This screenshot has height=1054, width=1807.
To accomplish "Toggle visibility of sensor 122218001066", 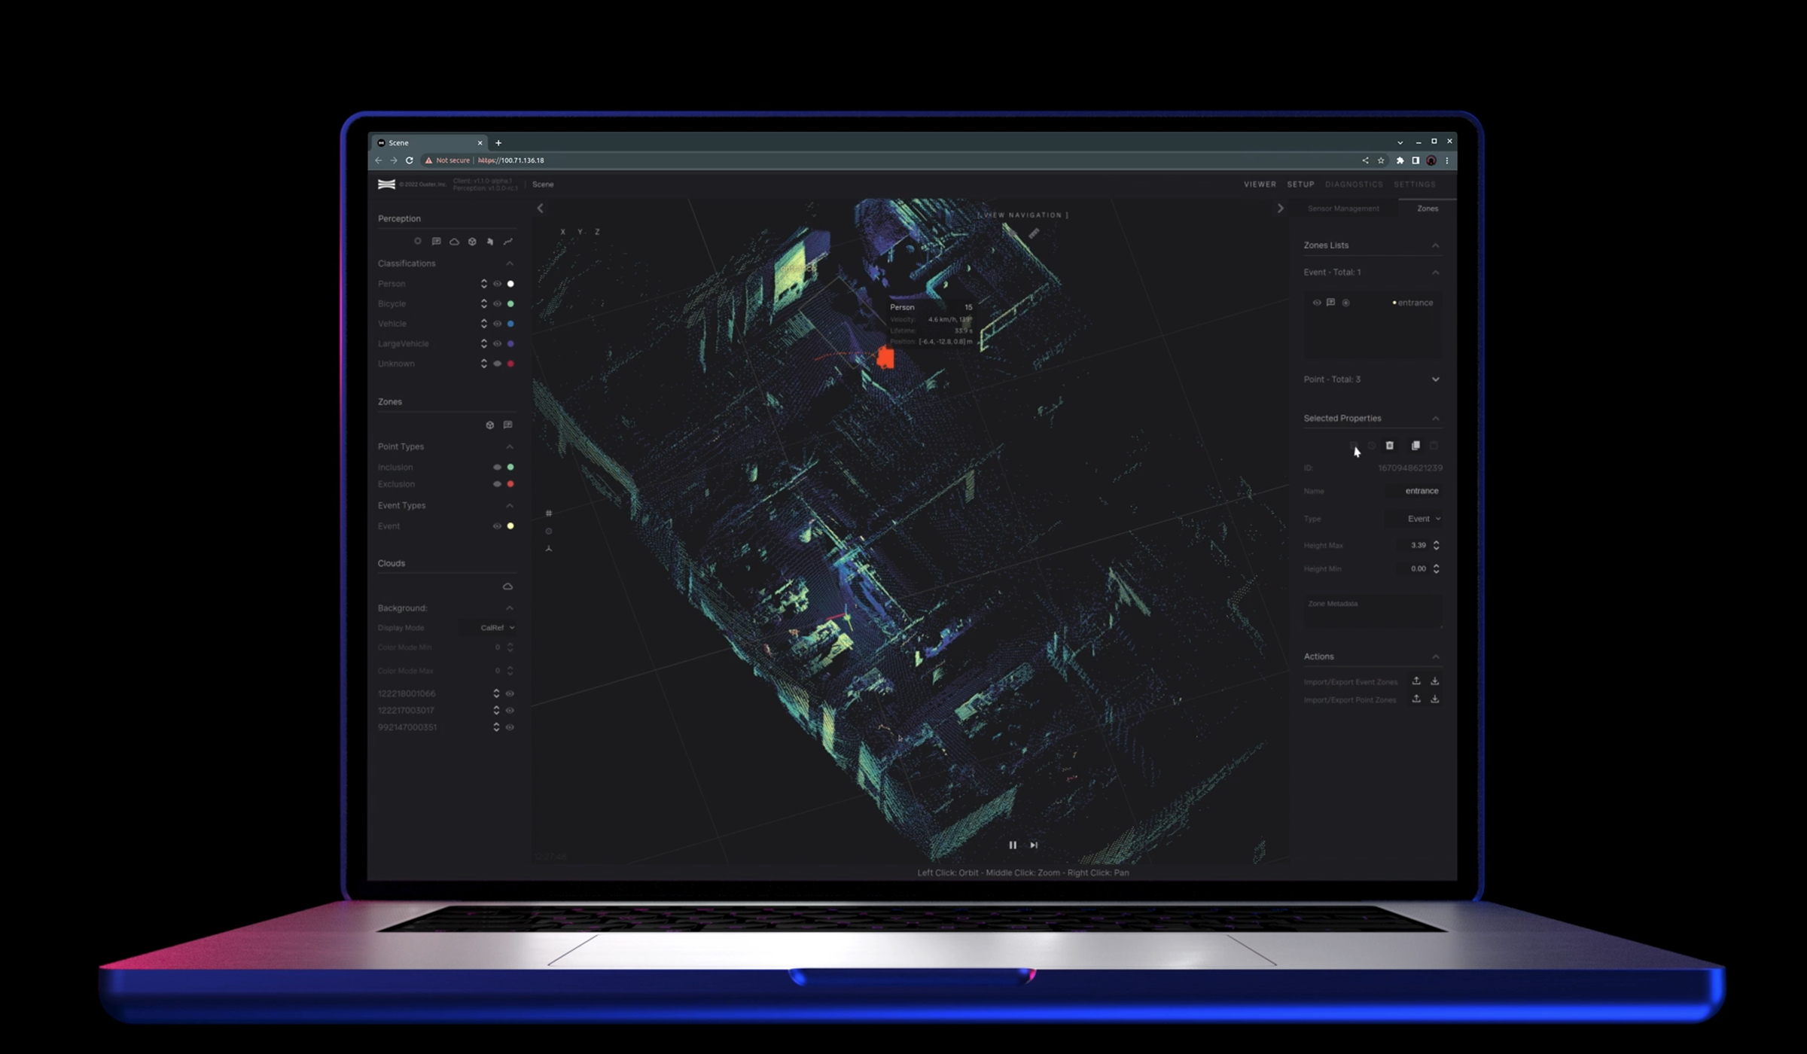I will [x=510, y=693].
